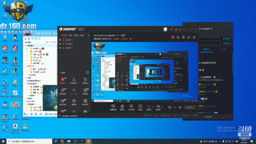Open the mode switch pill beside the logo
This screenshot has height=144, width=256.
tap(81, 29)
